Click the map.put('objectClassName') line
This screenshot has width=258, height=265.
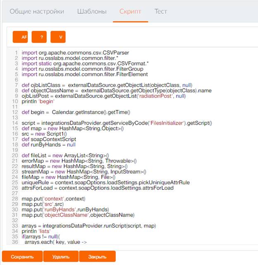click(x=78, y=215)
